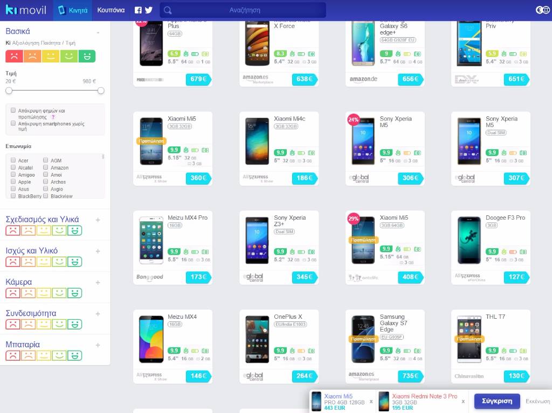Remove Xiaomi Mi5 from comparison bar

[x=371, y=401]
